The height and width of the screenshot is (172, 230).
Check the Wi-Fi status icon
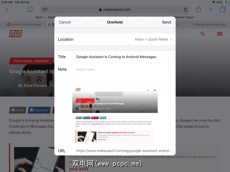[213, 2]
